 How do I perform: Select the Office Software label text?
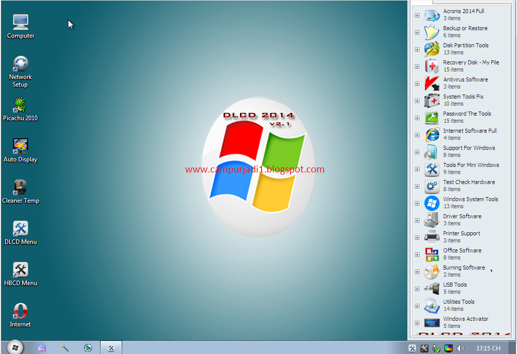(462, 250)
